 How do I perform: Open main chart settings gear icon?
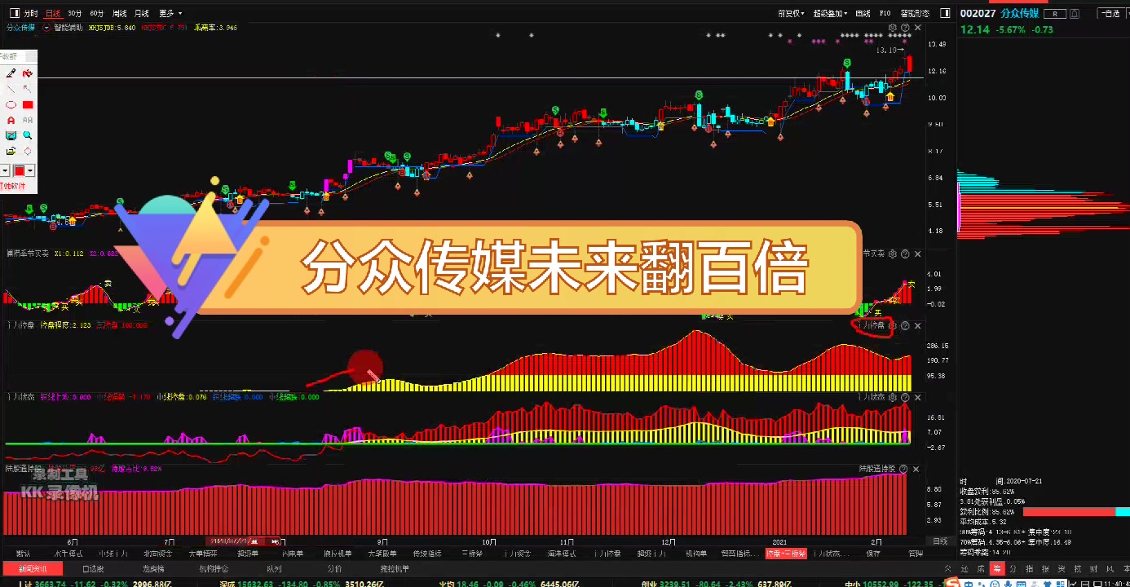(x=893, y=27)
